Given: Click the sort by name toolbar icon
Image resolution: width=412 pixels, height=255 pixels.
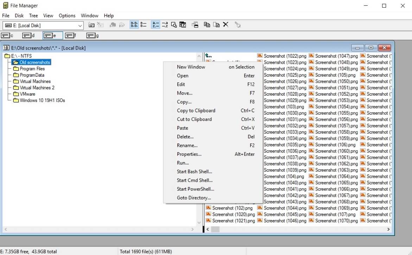Looking at the screenshot, I should click(x=155, y=25).
